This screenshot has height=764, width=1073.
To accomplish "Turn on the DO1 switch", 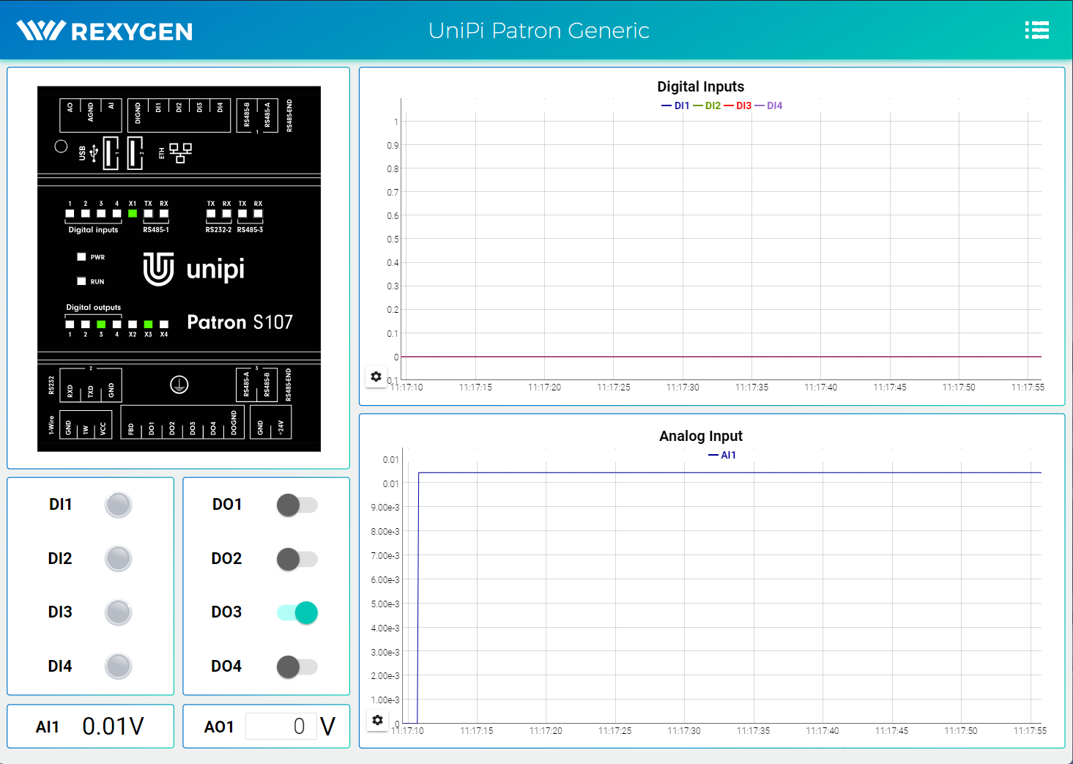I will pyautogui.click(x=297, y=505).
